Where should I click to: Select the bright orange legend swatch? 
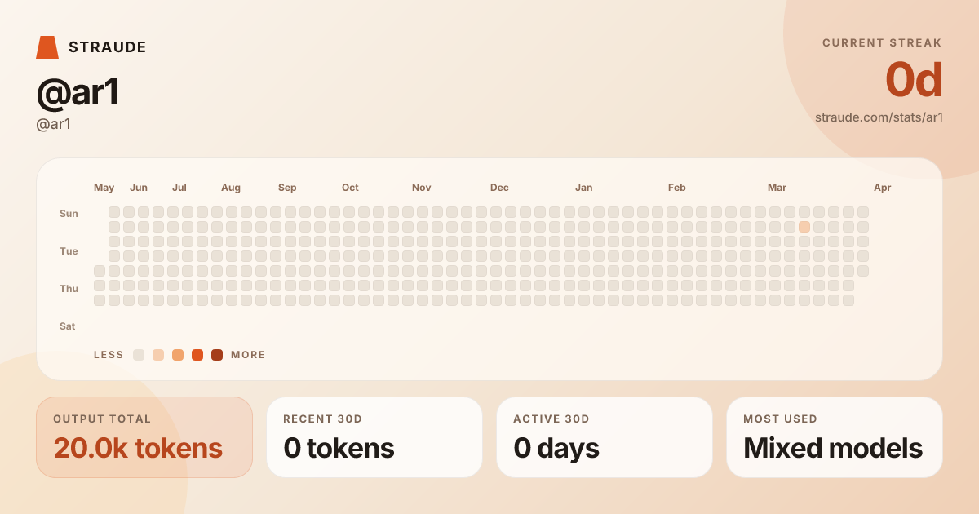tap(197, 355)
